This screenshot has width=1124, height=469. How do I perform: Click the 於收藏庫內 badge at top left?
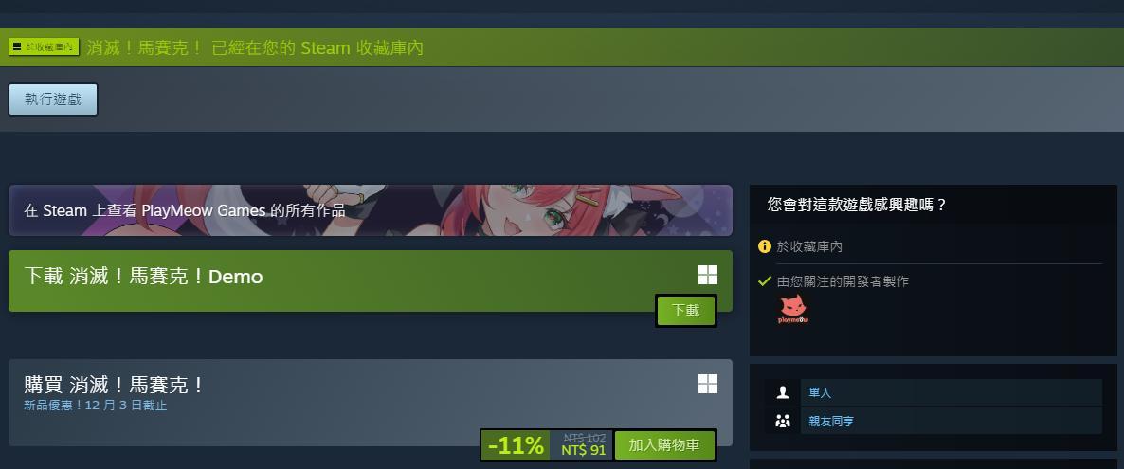click(44, 46)
